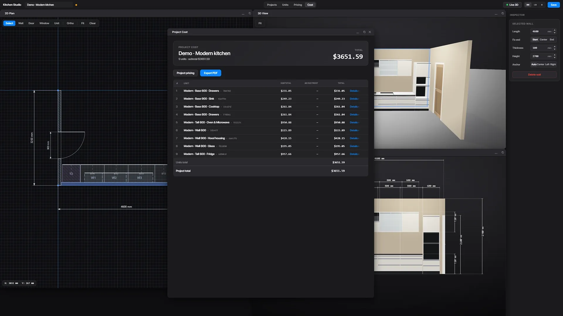Open the Pricing tab in the top bar
This screenshot has width=563, height=316.
click(x=298, y=5)
